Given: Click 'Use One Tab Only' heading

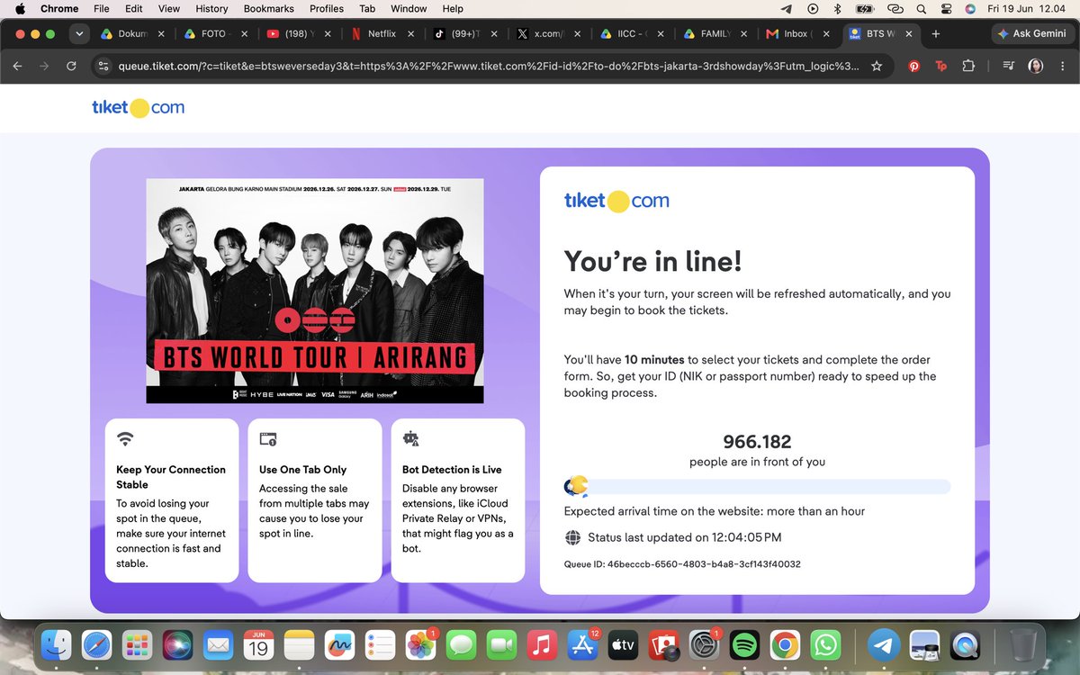Looking at the screenshot, I should [302, 470].
